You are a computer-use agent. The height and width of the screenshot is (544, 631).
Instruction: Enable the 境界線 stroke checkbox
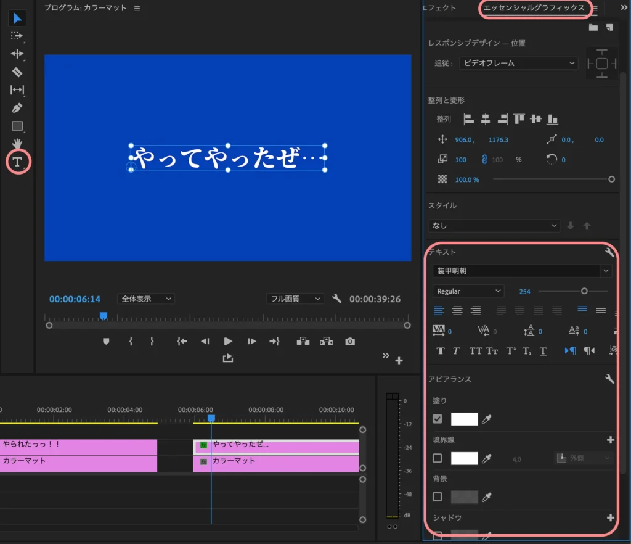(x=438, y=458)
